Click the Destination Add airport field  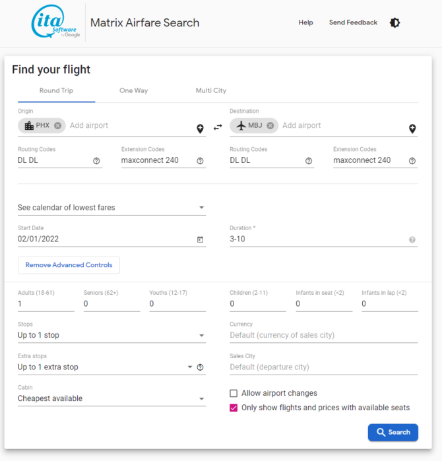point(343,125)
